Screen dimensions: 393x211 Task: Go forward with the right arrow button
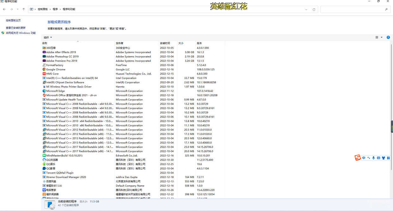[x=11, y=9]
